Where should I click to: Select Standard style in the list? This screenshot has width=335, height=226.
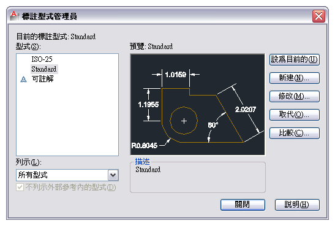[x=44, y=69]
